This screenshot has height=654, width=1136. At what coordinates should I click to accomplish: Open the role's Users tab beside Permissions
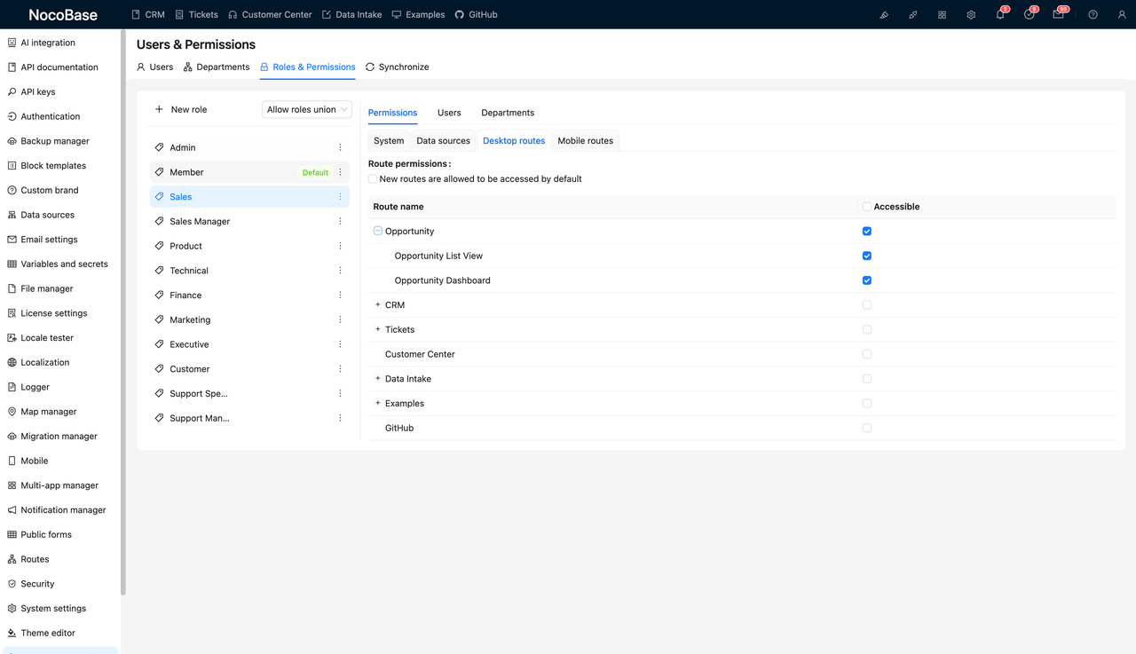[449, 113]
